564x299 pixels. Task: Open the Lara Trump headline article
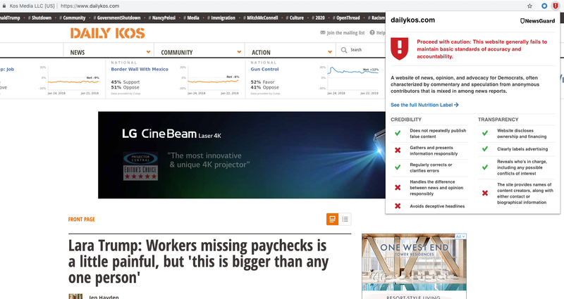pos(198,262)
